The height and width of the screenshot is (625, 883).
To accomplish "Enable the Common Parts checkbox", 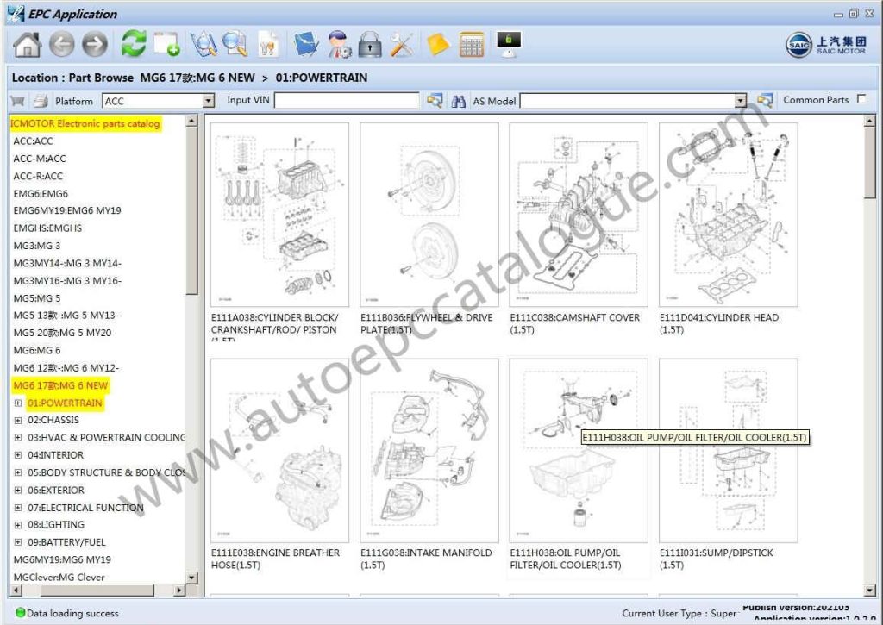I will [x=861, y=100].
